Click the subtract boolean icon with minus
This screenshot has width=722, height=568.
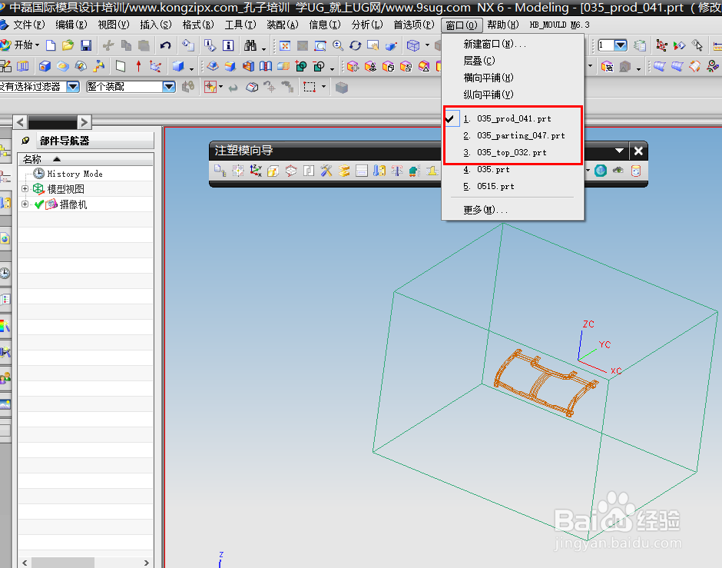click(319, 66)
